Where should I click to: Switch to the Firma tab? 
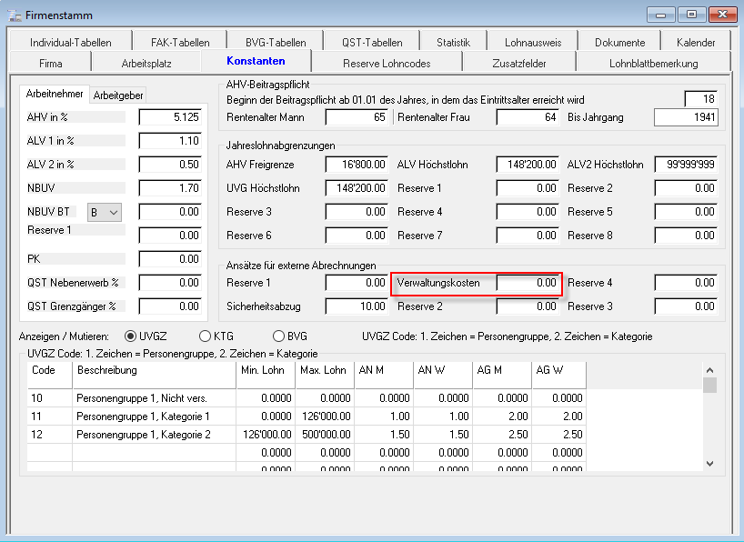(x=51, y=63)
